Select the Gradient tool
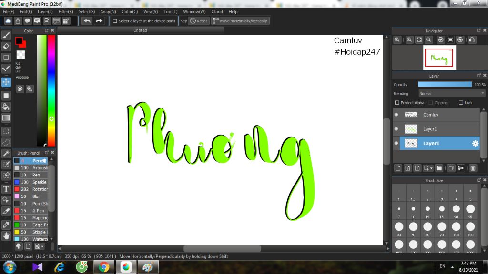 click(x=6, y=118)
